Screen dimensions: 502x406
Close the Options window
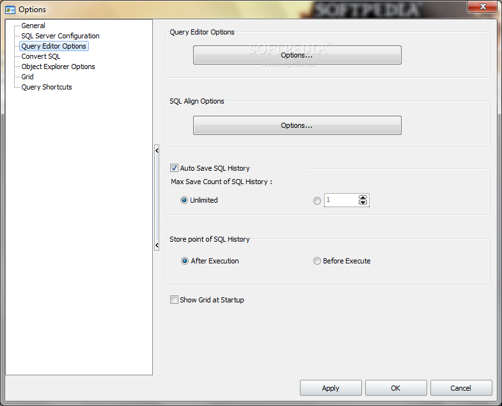(x=483, y=6)
